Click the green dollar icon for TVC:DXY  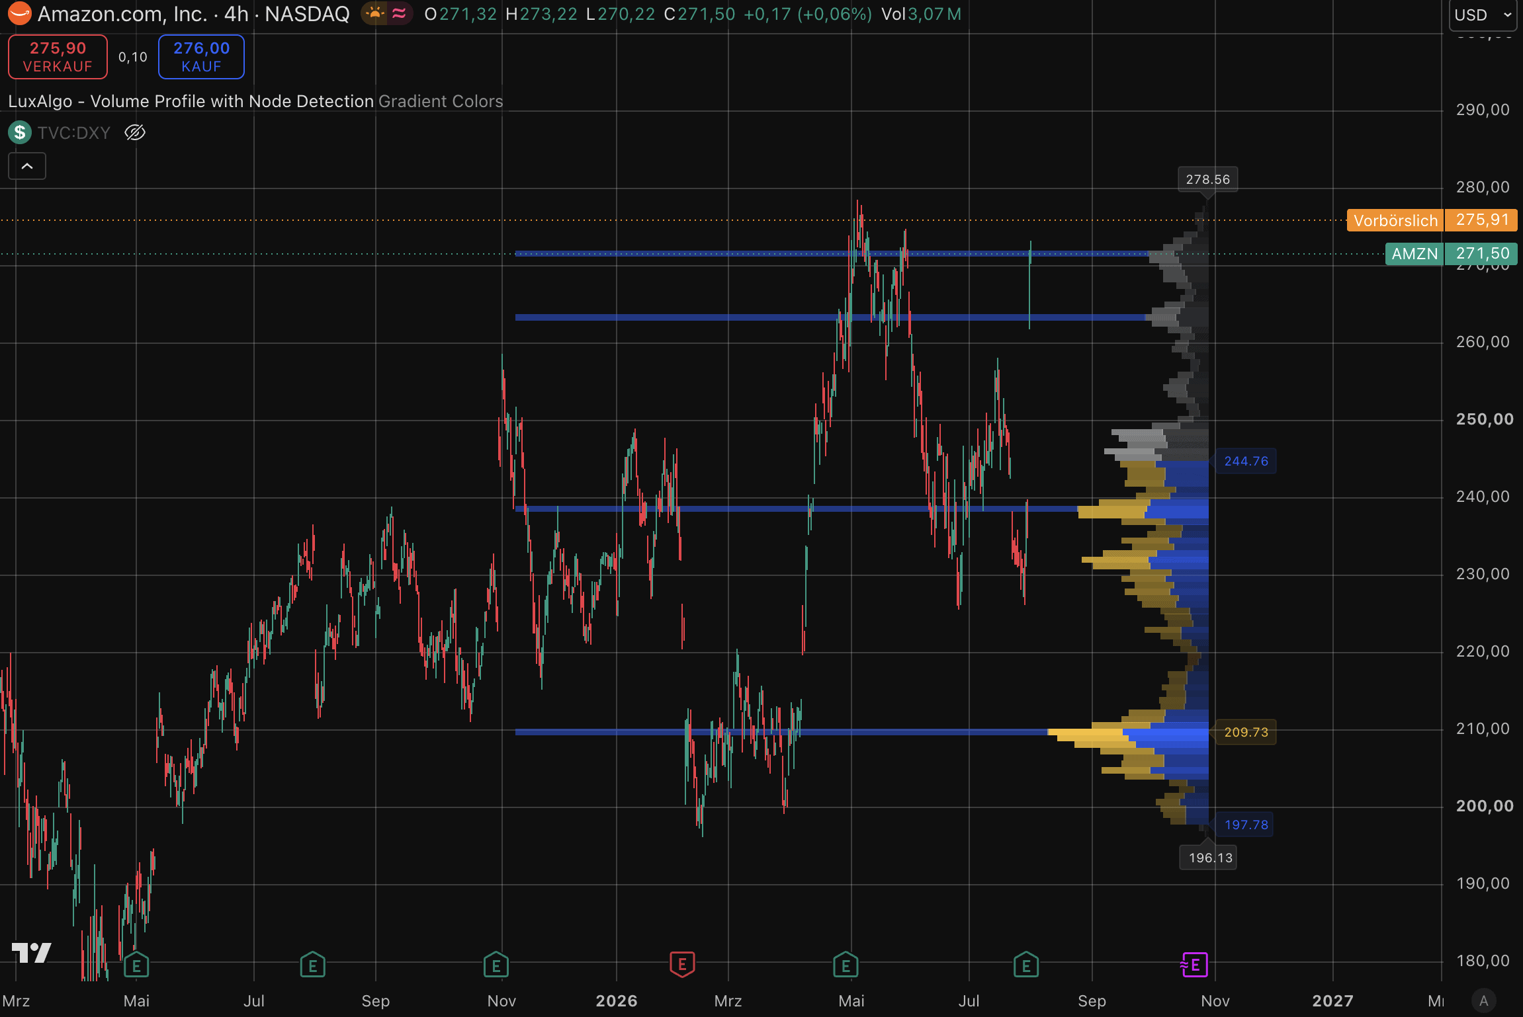[x=20, y=132]
